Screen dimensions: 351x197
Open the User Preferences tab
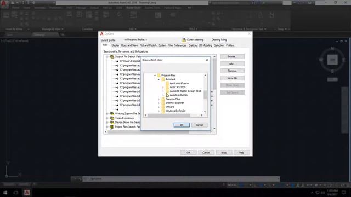[x=177, y=45]
